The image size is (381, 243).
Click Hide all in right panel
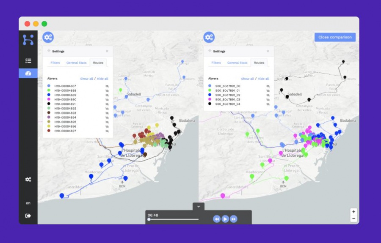(263, 79)
